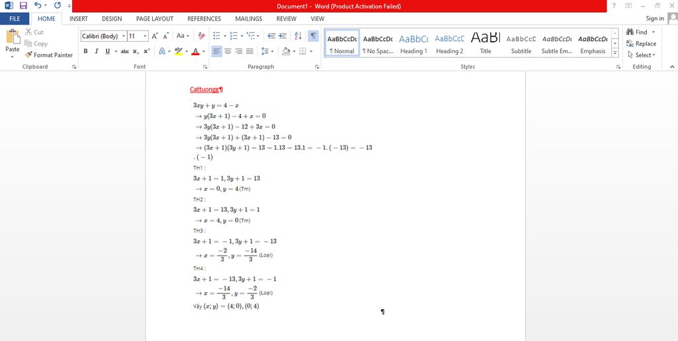Align text left
The image size is (678, 341).
217,52
